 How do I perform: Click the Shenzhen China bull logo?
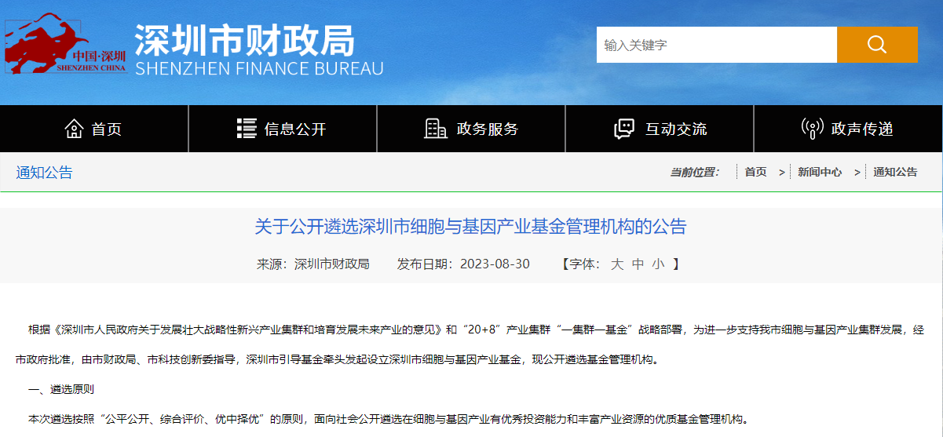coord(66,44)
